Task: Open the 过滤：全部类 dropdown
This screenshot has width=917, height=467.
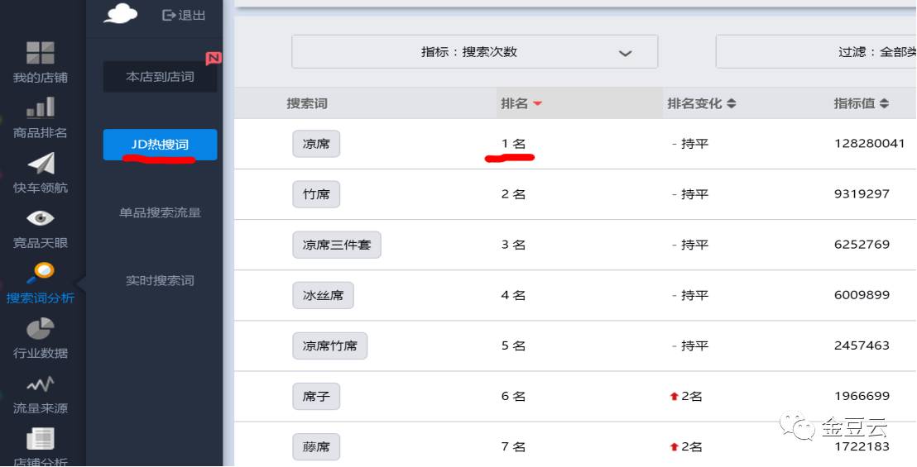Action: pos(816,52)
